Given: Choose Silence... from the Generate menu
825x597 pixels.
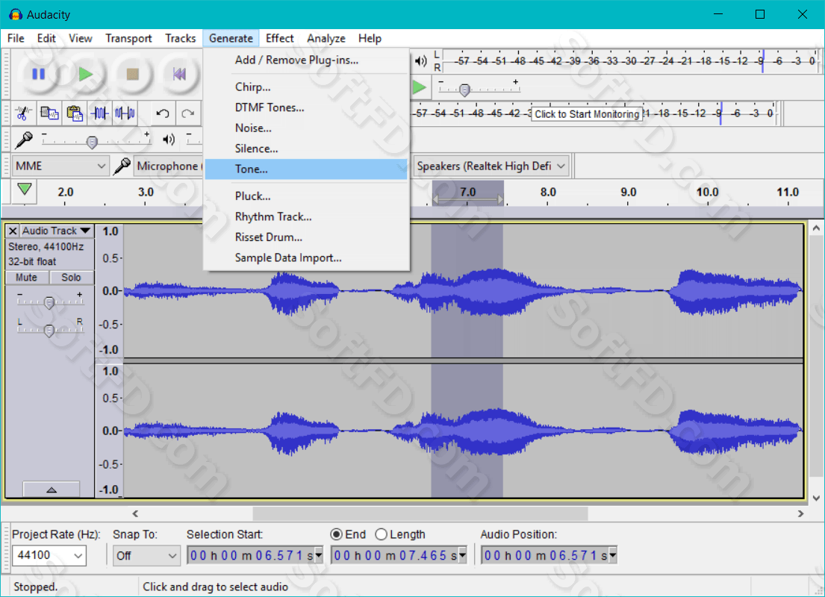Looking at the screenshot, I should pyautogui.click(x=305, y=149).
